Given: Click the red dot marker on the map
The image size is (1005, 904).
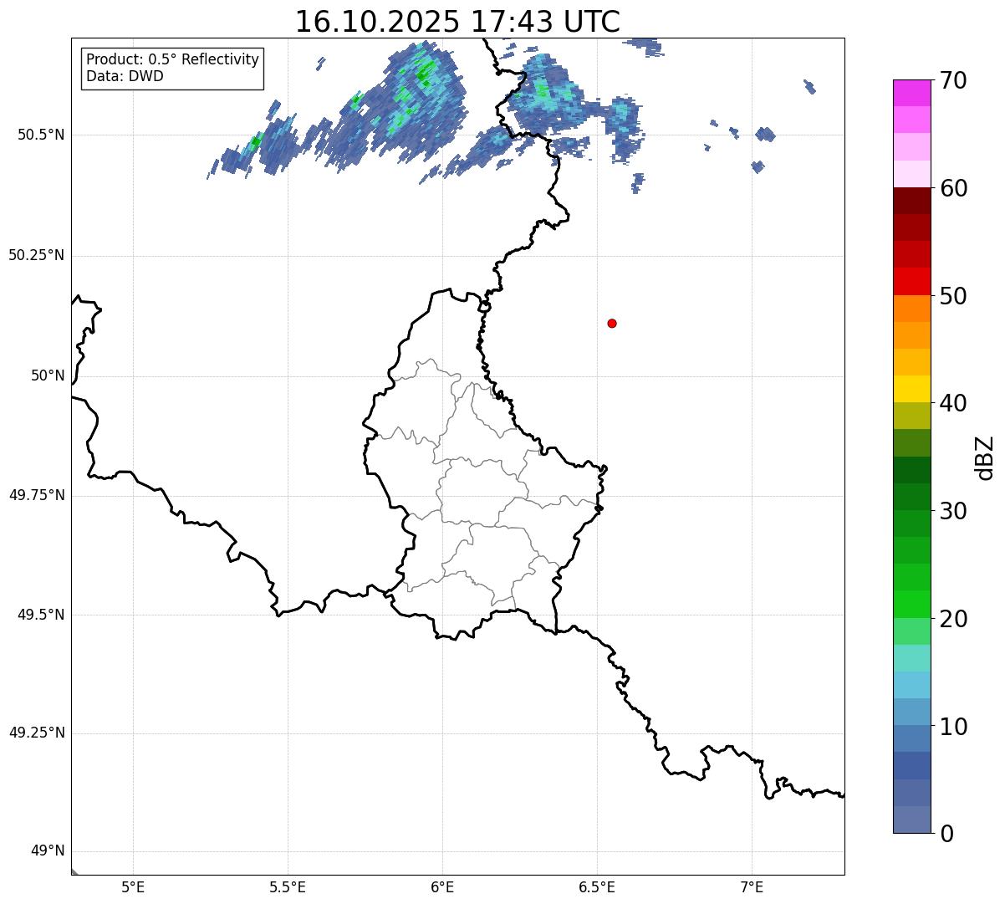Looking at the screenshot, I should coord(612,323).
